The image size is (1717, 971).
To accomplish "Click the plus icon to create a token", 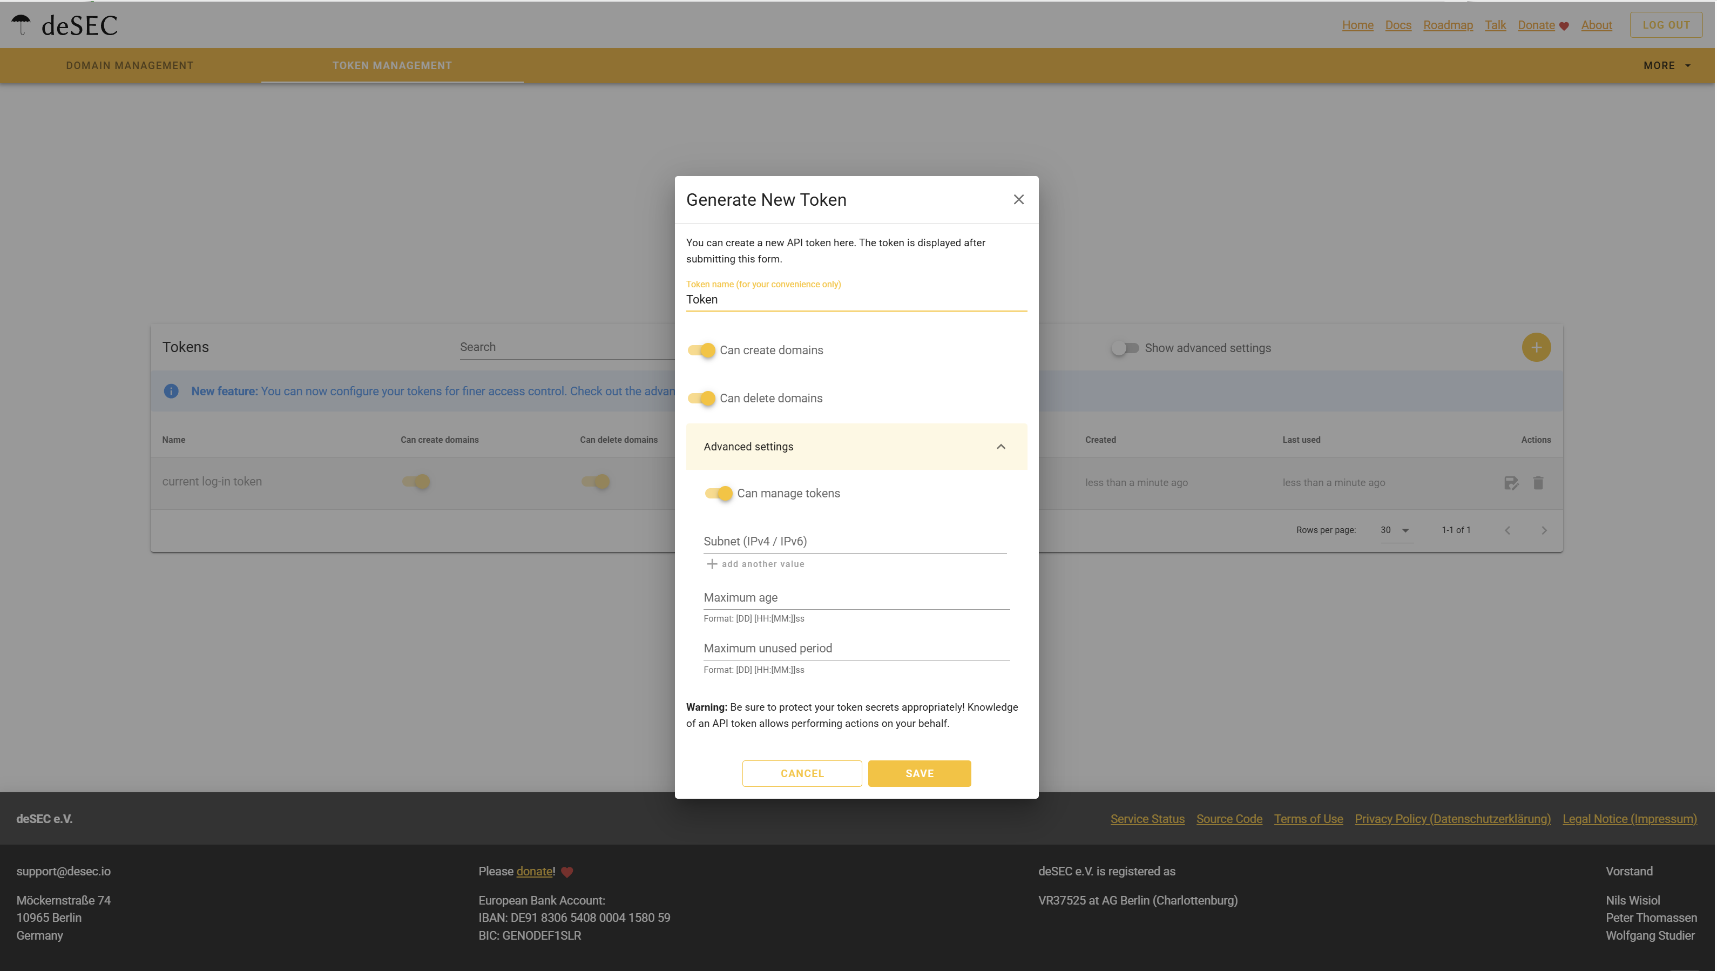I will [x=1536, y=347].
